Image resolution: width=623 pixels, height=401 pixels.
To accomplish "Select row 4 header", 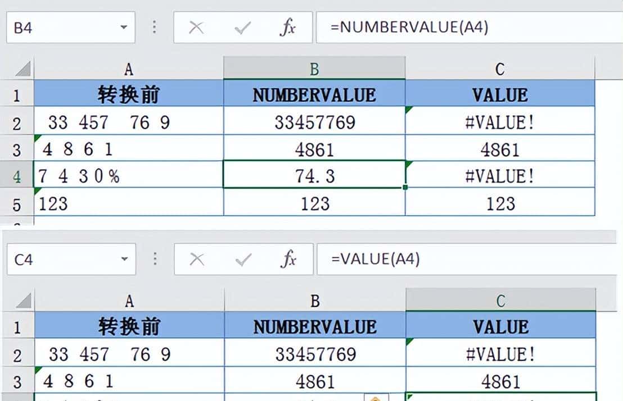I will click(17, 176).
